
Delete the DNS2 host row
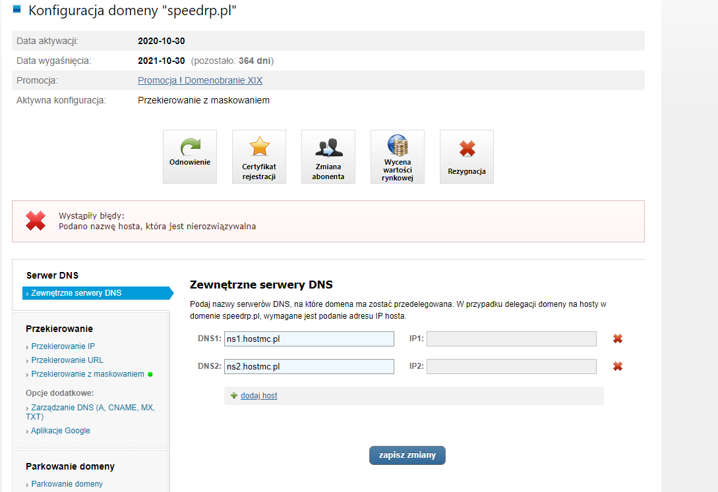(x=618, y=366)
